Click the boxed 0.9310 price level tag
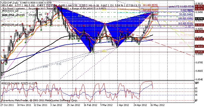Viewport: 204px width, 107px height. tap(199, 25)
